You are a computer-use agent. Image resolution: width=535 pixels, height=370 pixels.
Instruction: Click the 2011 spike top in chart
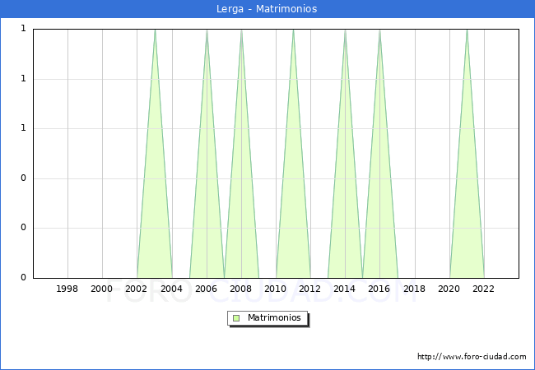[x=293, y=30]
